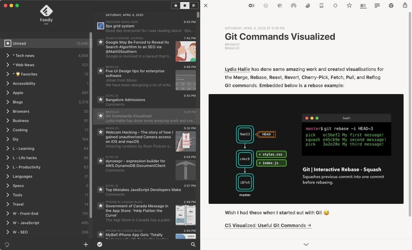
Task: Toggle the BR reading mode
Action: point(363,6)
